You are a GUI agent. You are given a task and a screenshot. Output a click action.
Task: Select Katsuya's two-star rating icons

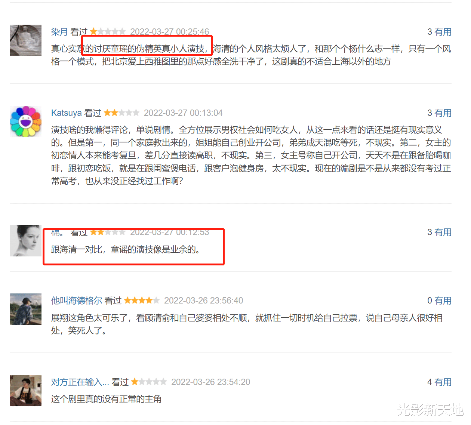[x=121, y=113]
